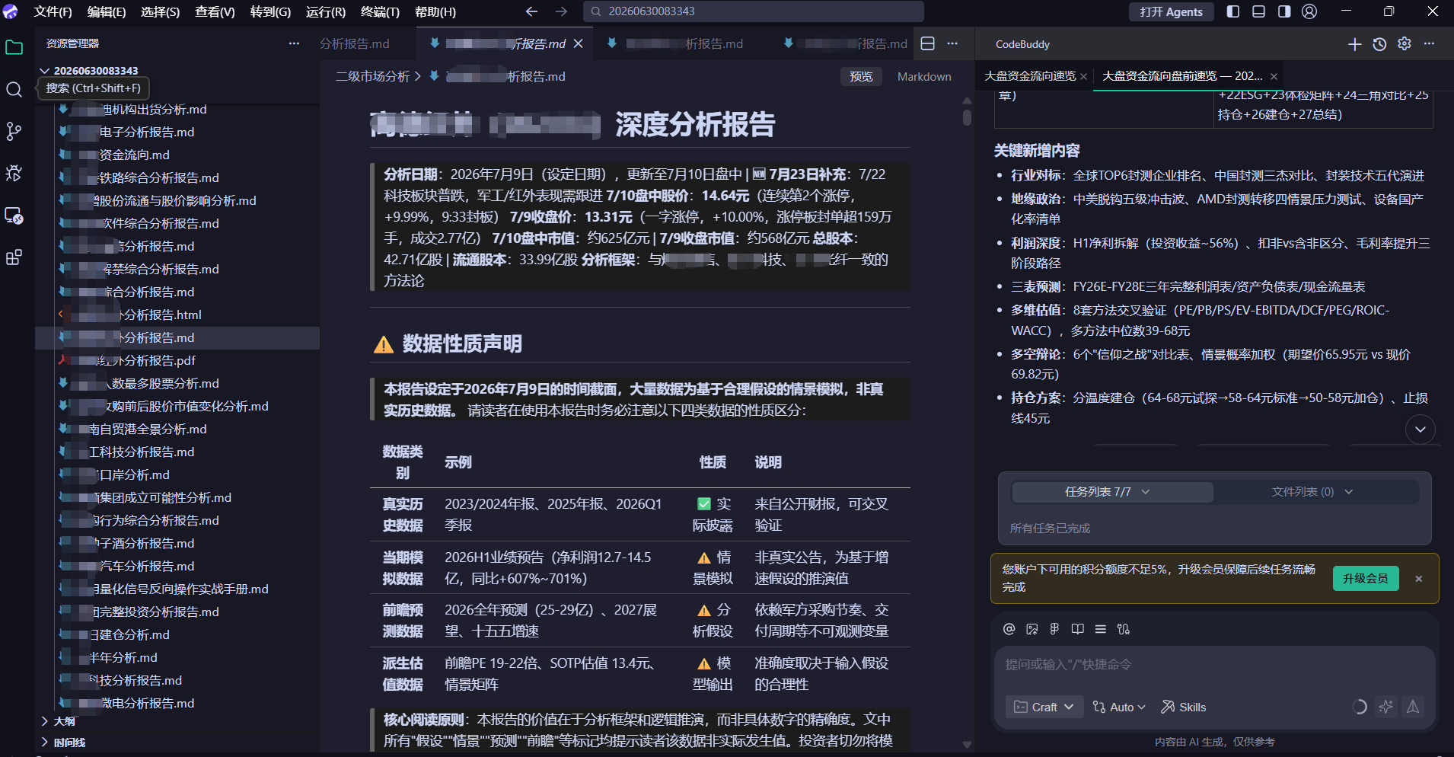Open the 选择(S) menu

click(160, 11)
